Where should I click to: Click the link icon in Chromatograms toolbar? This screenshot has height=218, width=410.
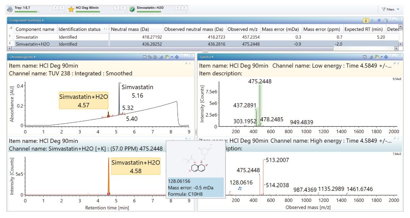coord(150,57)
